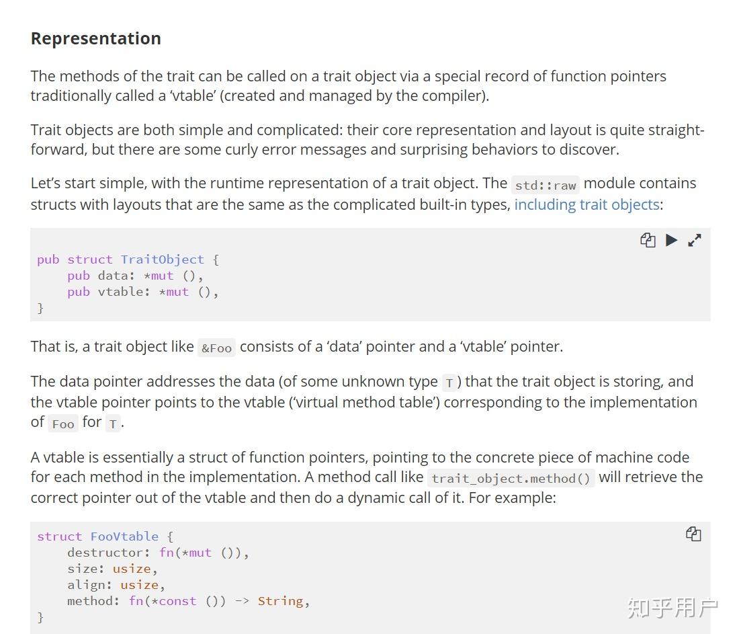739x634 pixels.
Task: Click the "Representation" section heading
Action: pos(96,38)
